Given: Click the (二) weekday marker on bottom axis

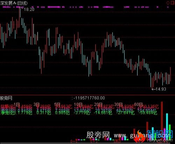Looking at the screenshot, I should click(x=94, y=141).
